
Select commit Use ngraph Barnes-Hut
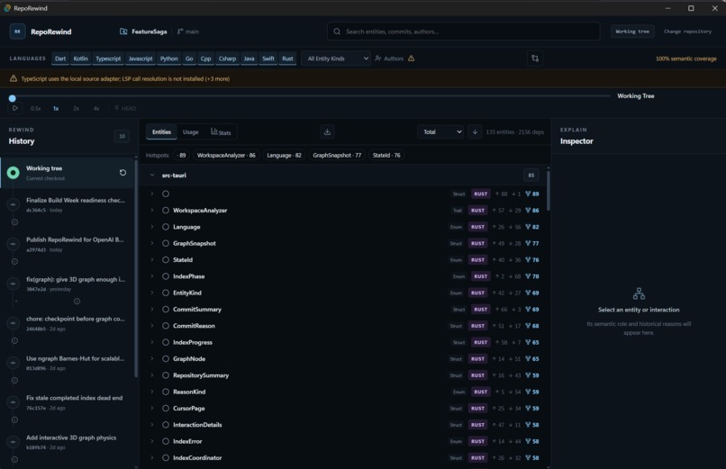[68, 363]
